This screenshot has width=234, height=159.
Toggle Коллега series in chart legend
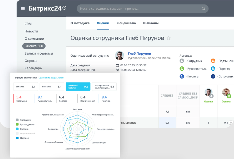click(22, 129)
